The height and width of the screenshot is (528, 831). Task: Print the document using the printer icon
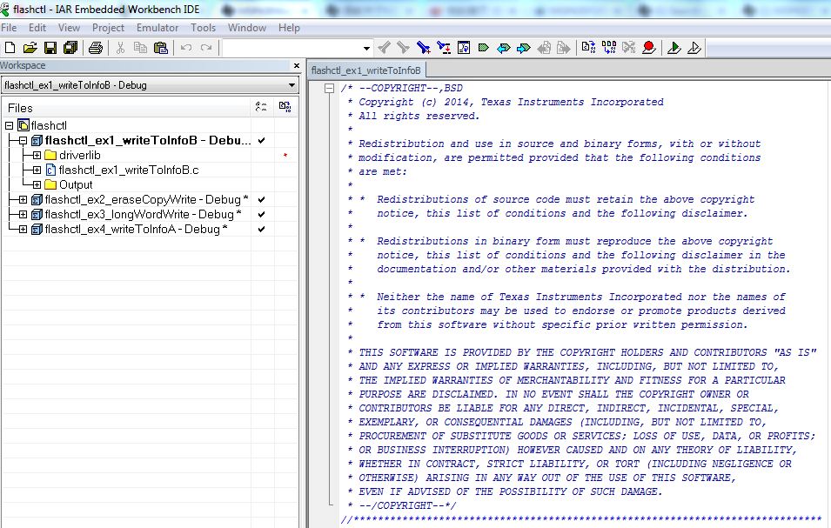click(96, 48)
